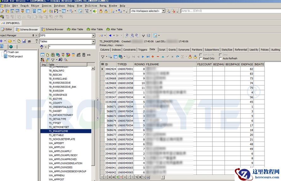Click the rename a•b icon in object toolbar

[x=89, y=55]
